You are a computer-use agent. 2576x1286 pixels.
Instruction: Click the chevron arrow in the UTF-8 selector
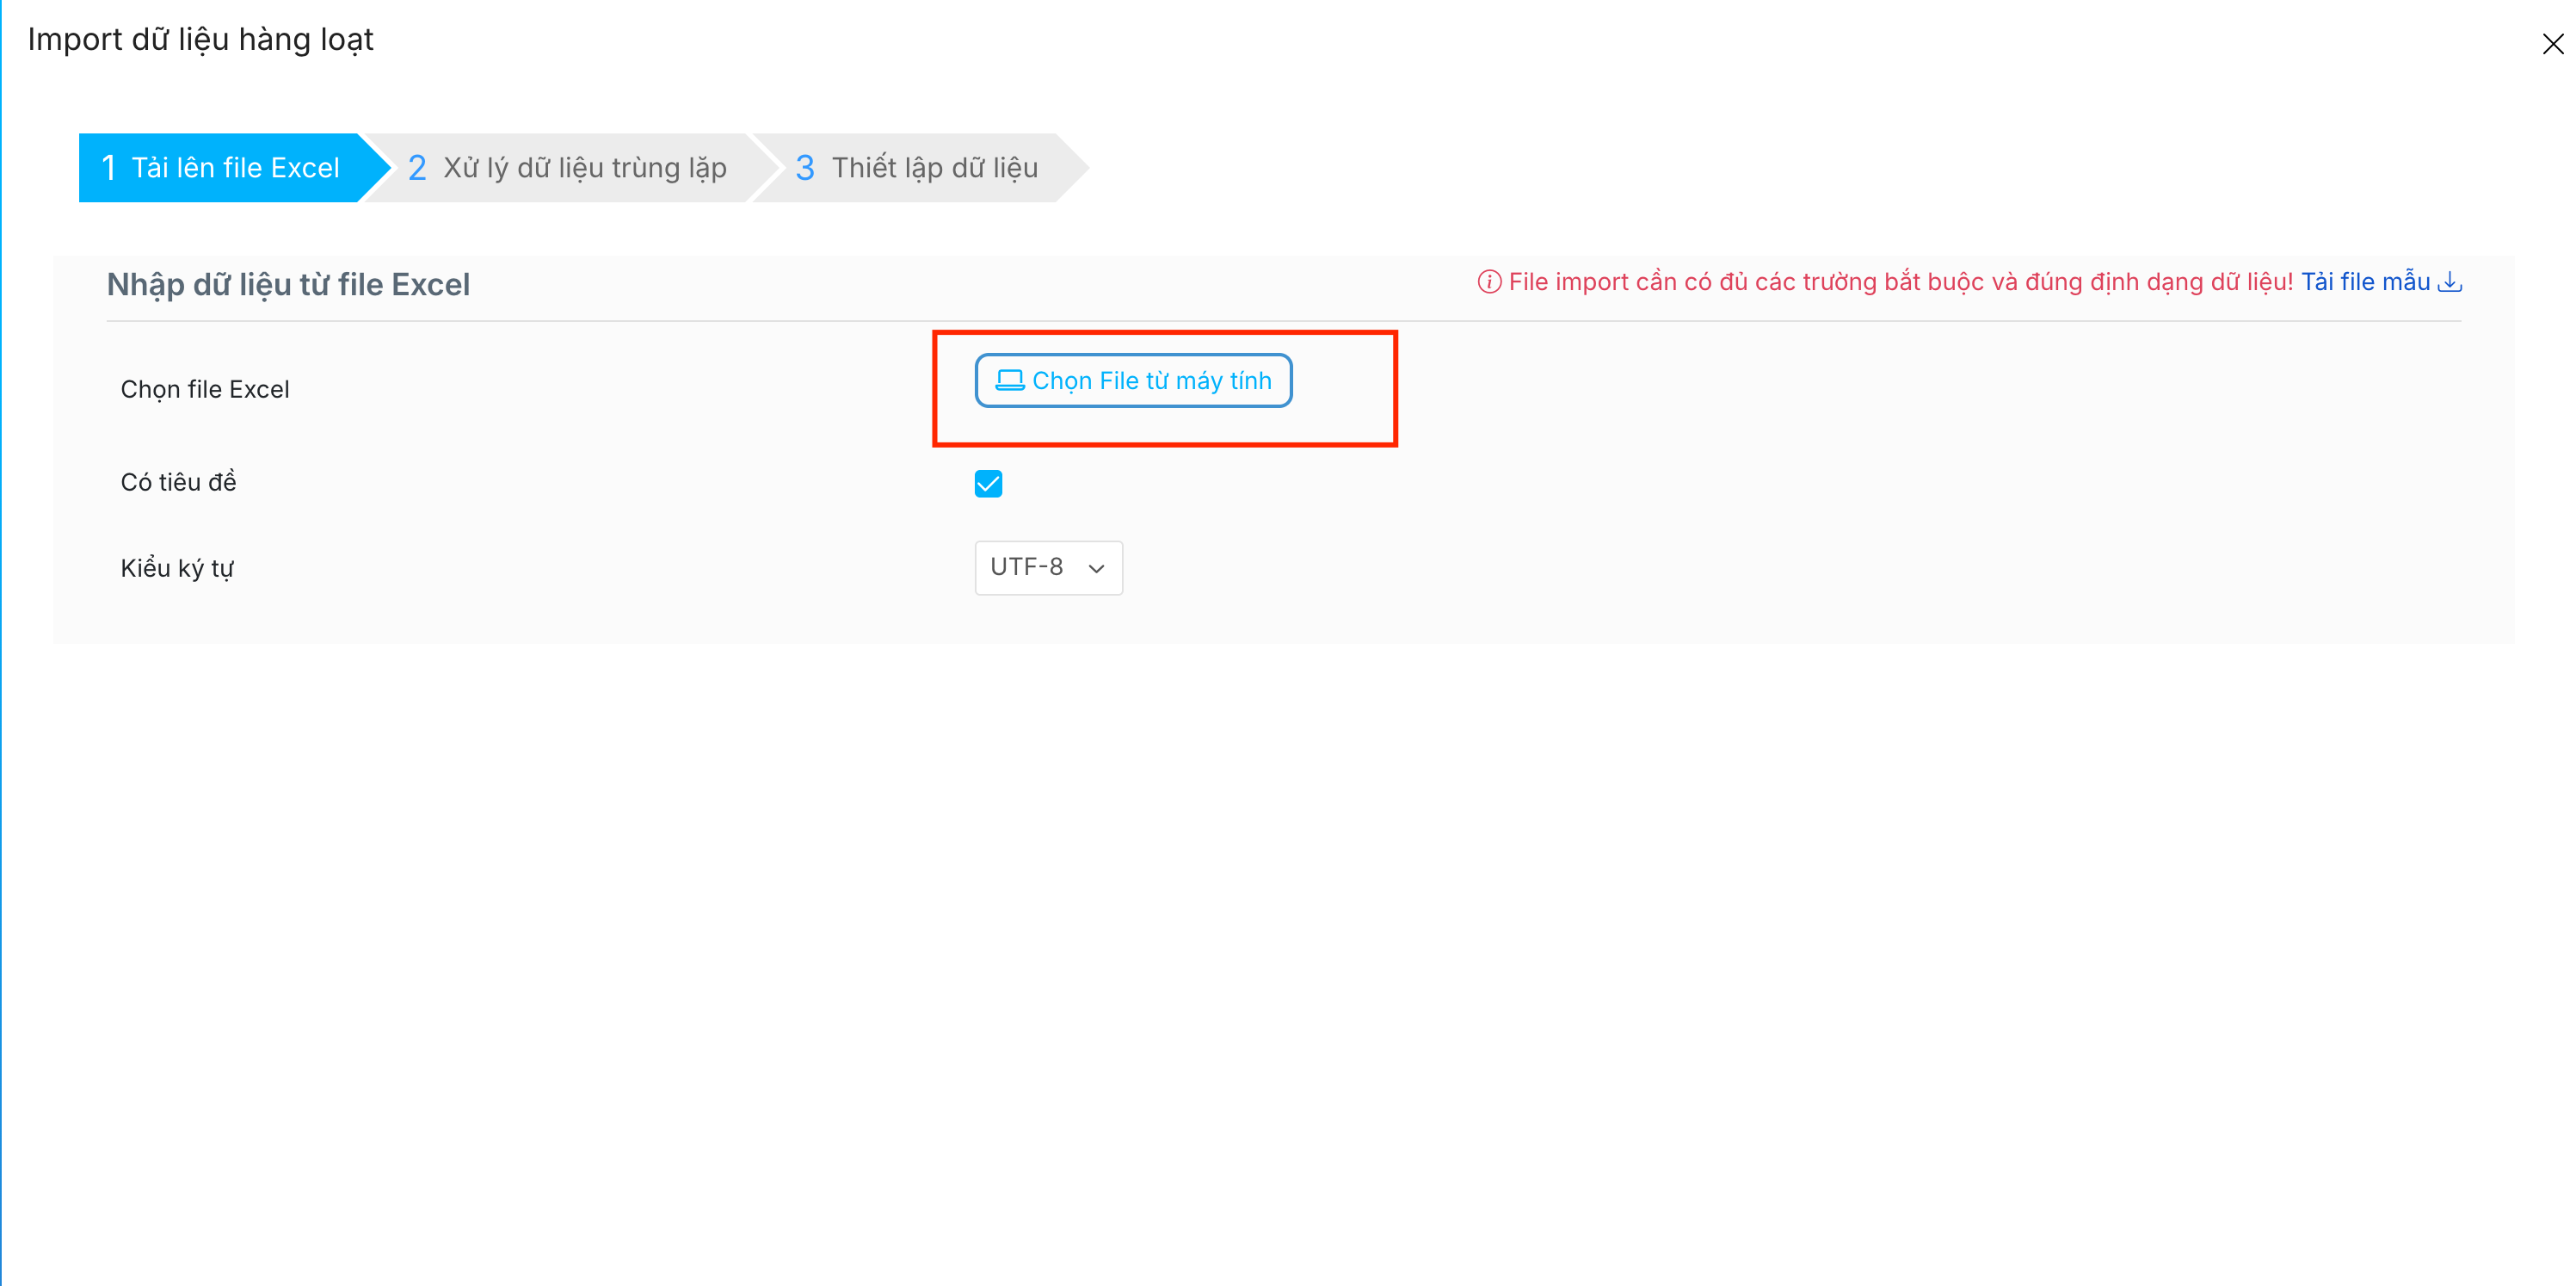tap(1096, 568)
